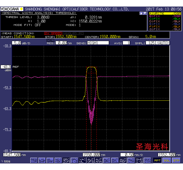The image size is (183, 170).
Task: Click the SRC ZOM button
Action: 66,160
